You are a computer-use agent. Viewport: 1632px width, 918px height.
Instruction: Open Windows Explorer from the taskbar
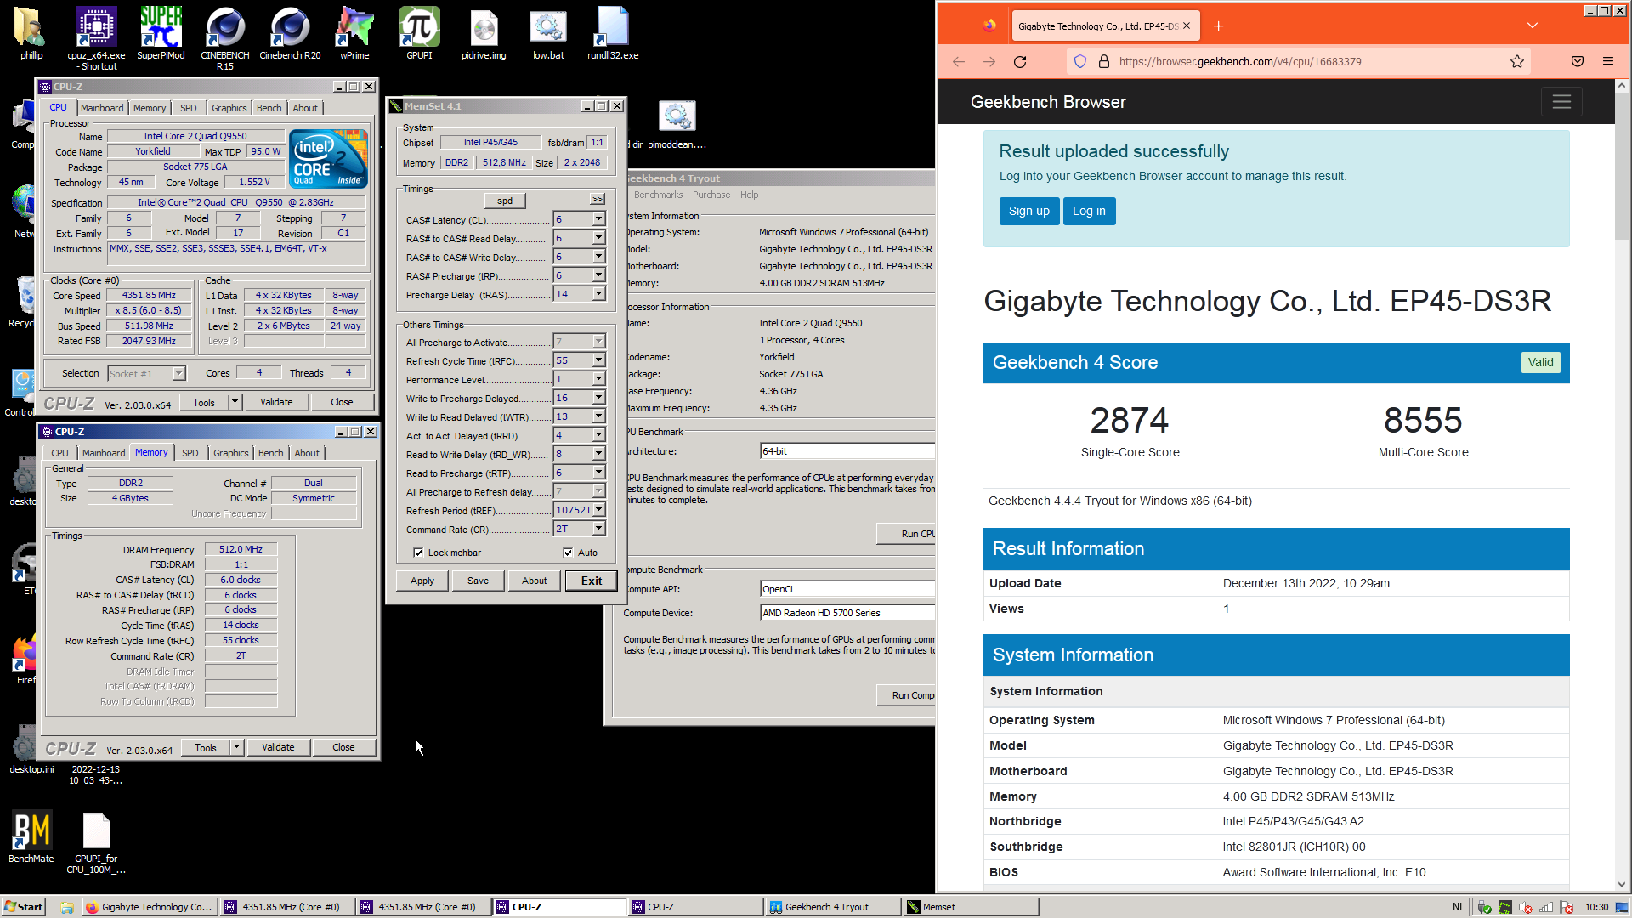tap(67, 907)
